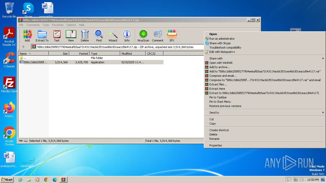Sort by the Modified column header
This screenshot has height=183, width=326.
coord(133,54)
